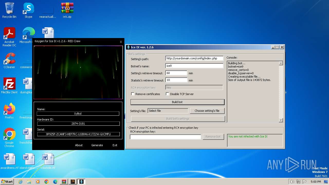Open Chrome from the taskbar

pos(47,182)
